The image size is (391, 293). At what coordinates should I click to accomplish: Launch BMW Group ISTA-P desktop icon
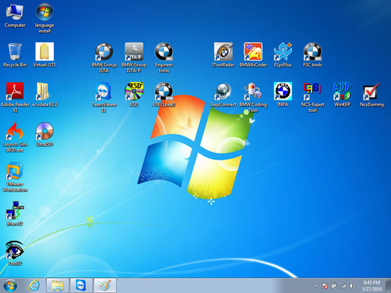click(x=134, y=52)
